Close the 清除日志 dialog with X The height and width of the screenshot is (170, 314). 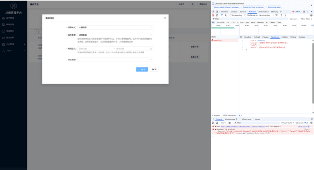tap(165, 18)
